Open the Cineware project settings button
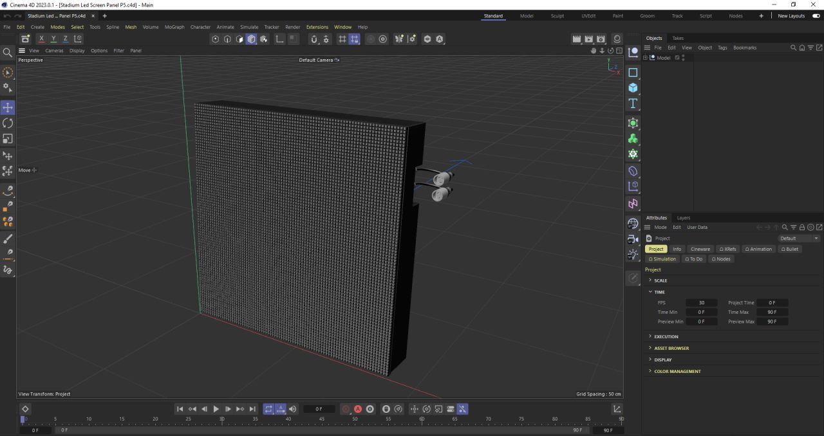This screenshot has width=824, height=436. [x=700, y=249]
